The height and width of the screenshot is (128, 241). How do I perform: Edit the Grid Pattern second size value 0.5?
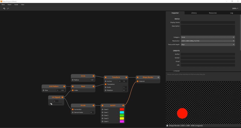[63, 90]
